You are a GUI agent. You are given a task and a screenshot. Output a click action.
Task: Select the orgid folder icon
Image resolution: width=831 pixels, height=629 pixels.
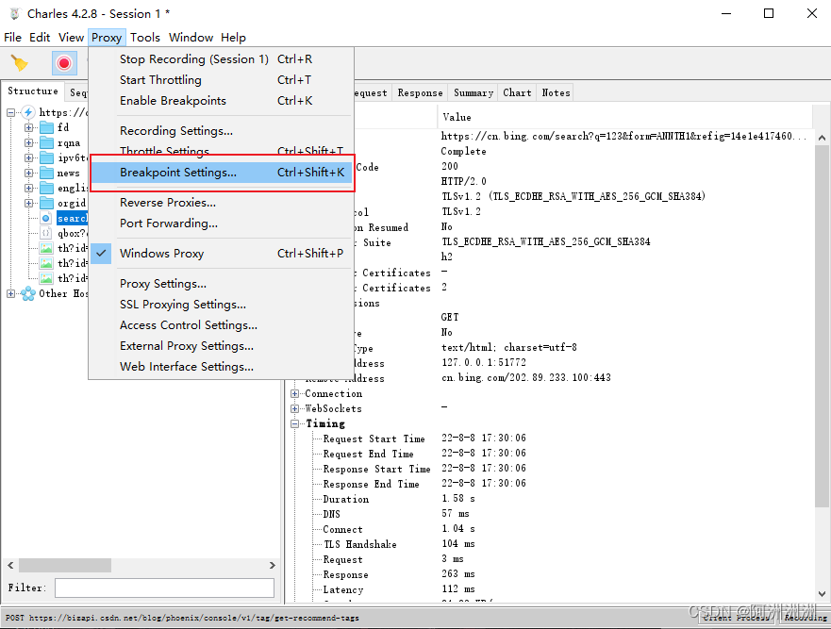coord(46,204)
